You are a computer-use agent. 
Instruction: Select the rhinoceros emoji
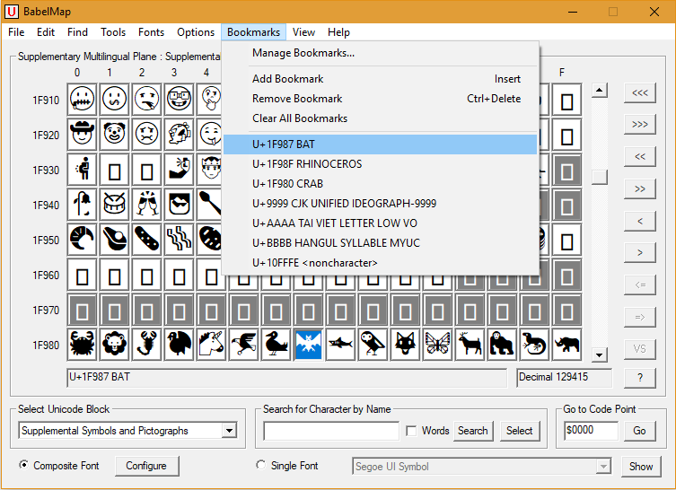pyautogui.click(x=567, y=345)
